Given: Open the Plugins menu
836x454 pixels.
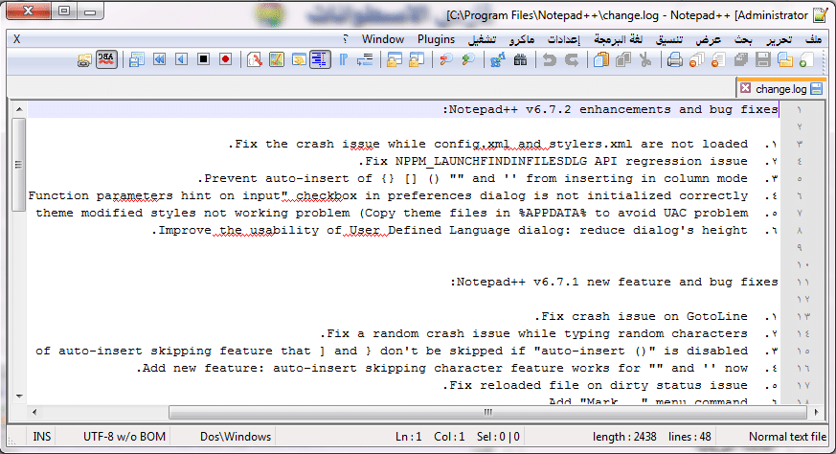Looking at the screenshot, I should pos(436,39).
